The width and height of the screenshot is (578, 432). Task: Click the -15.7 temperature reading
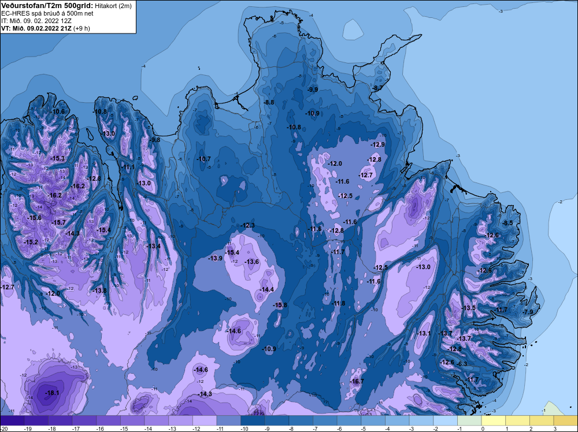coord(58,223)
